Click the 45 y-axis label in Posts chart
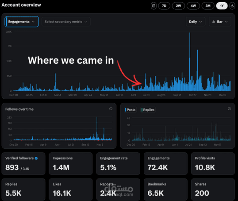The image size is (238, 201). tap(128, 118)
